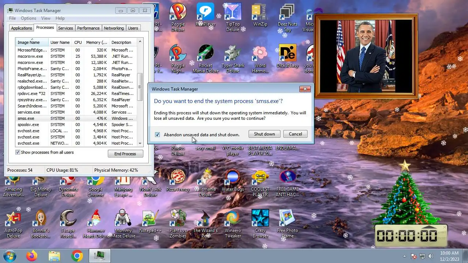
Task: Switch to the Applications tab
Action: click(22, 28)
